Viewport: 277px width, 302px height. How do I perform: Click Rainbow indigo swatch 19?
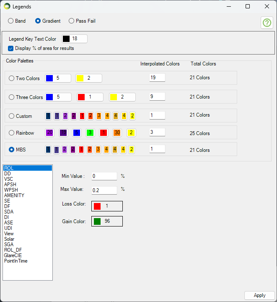63,133
